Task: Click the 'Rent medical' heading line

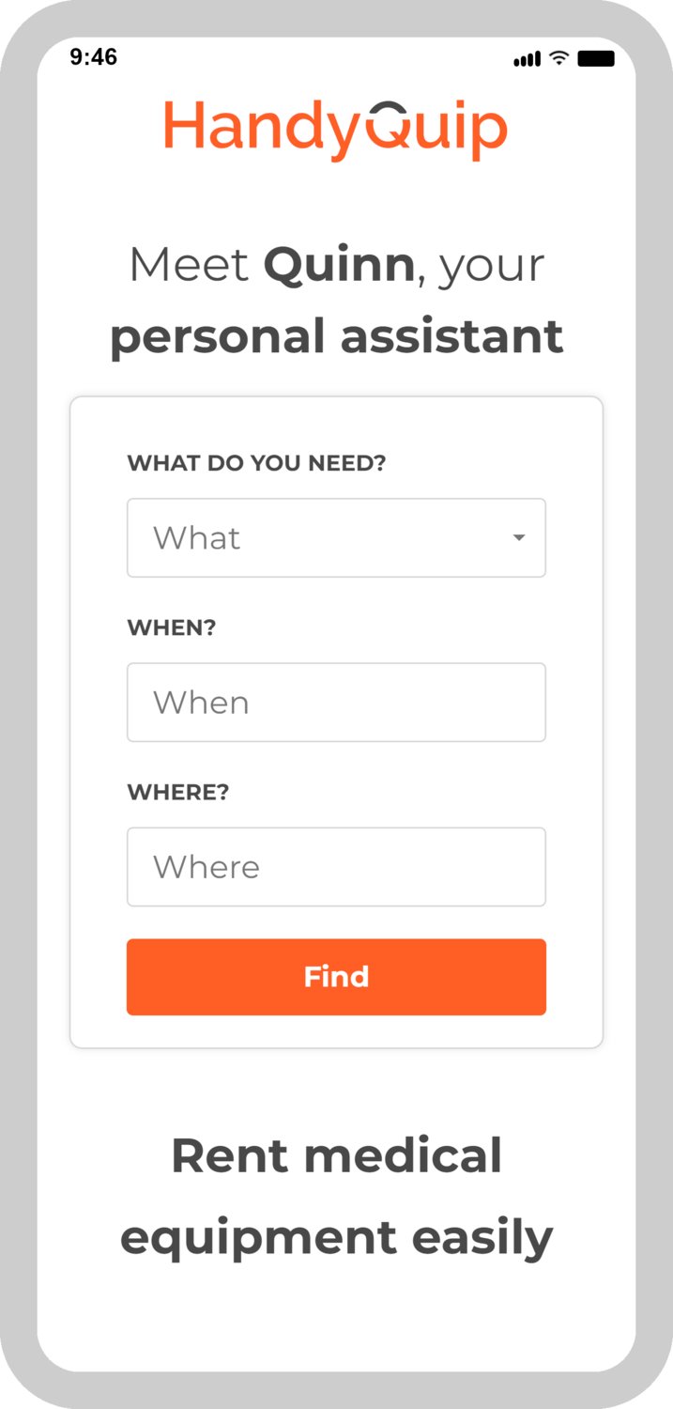Action: coord(336,1155)
